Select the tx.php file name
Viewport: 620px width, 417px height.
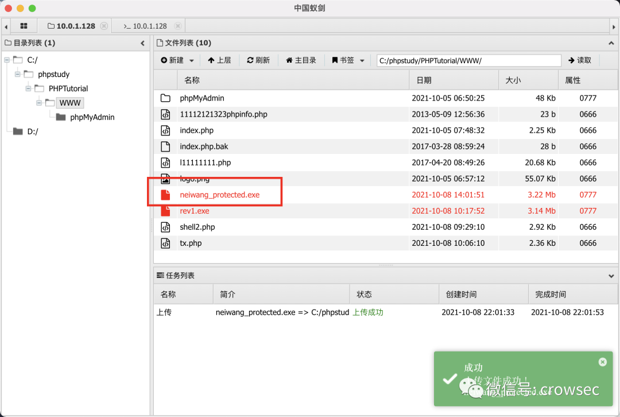191,244
